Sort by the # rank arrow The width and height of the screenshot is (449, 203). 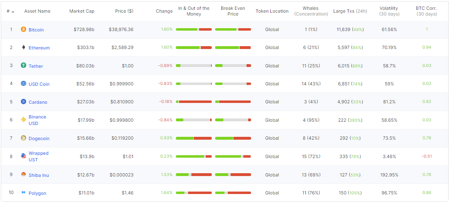pyautogui.click(x=13, y=11)
